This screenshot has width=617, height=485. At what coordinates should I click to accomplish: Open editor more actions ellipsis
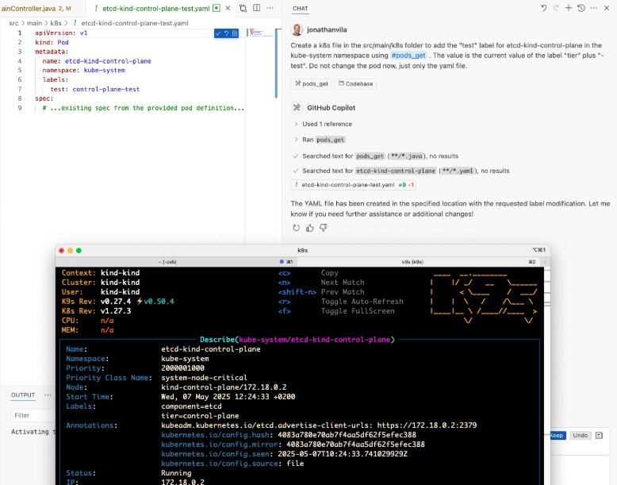pyautogui.click(x=270, y=8)
